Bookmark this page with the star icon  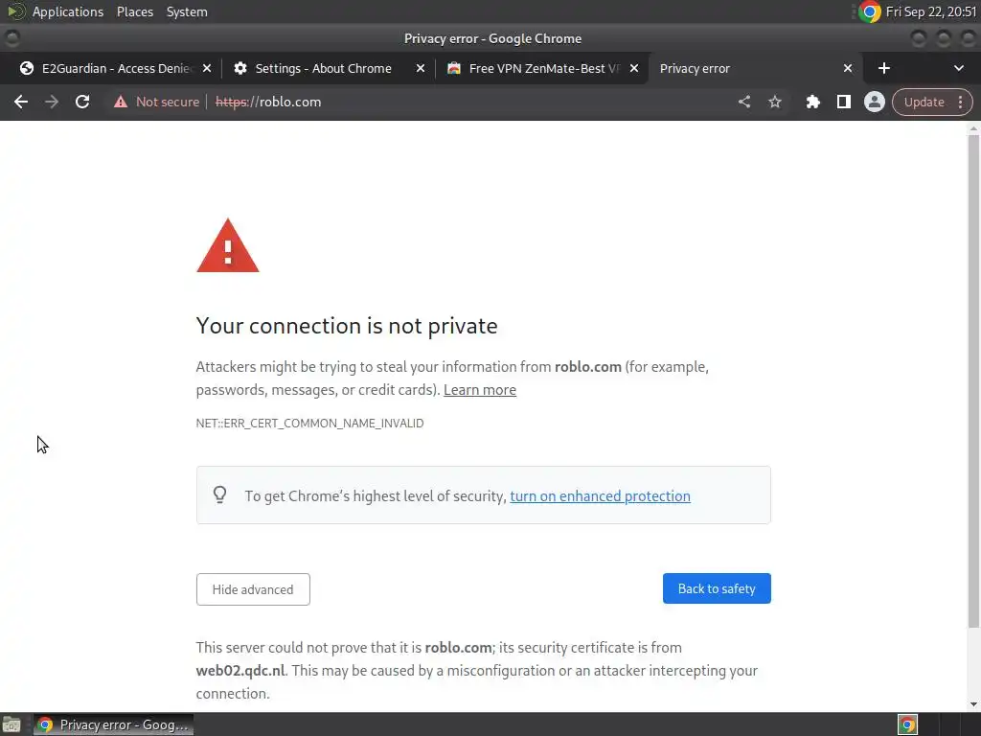coord(775,102)
